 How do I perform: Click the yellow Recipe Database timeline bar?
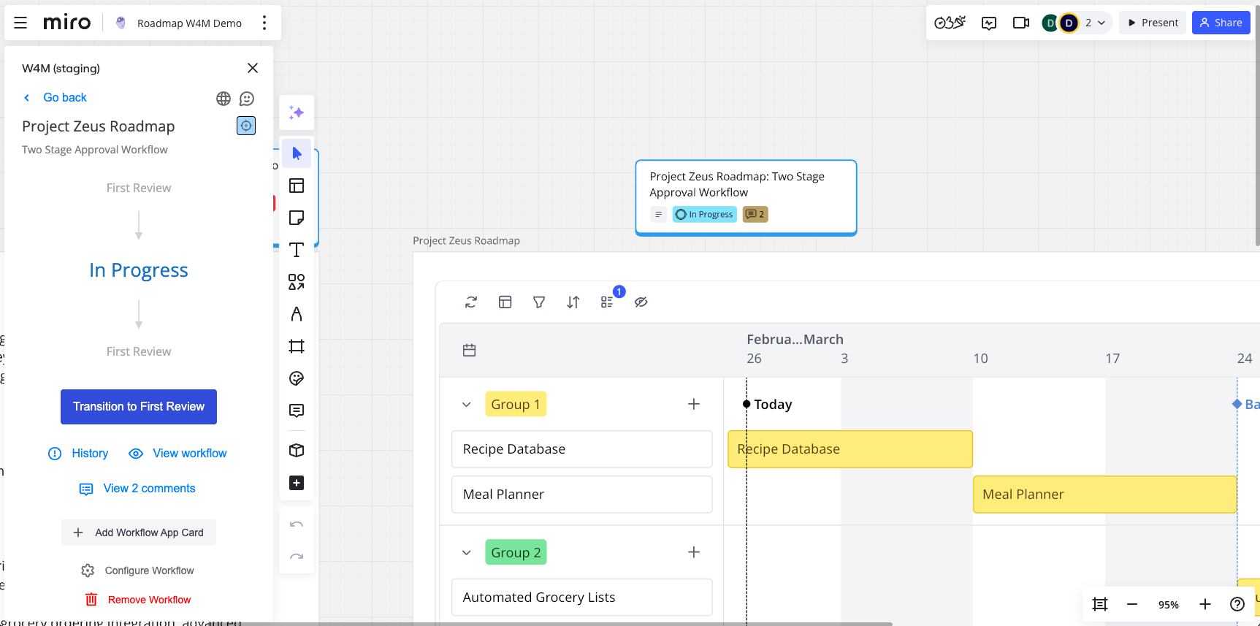coord(850,449)
